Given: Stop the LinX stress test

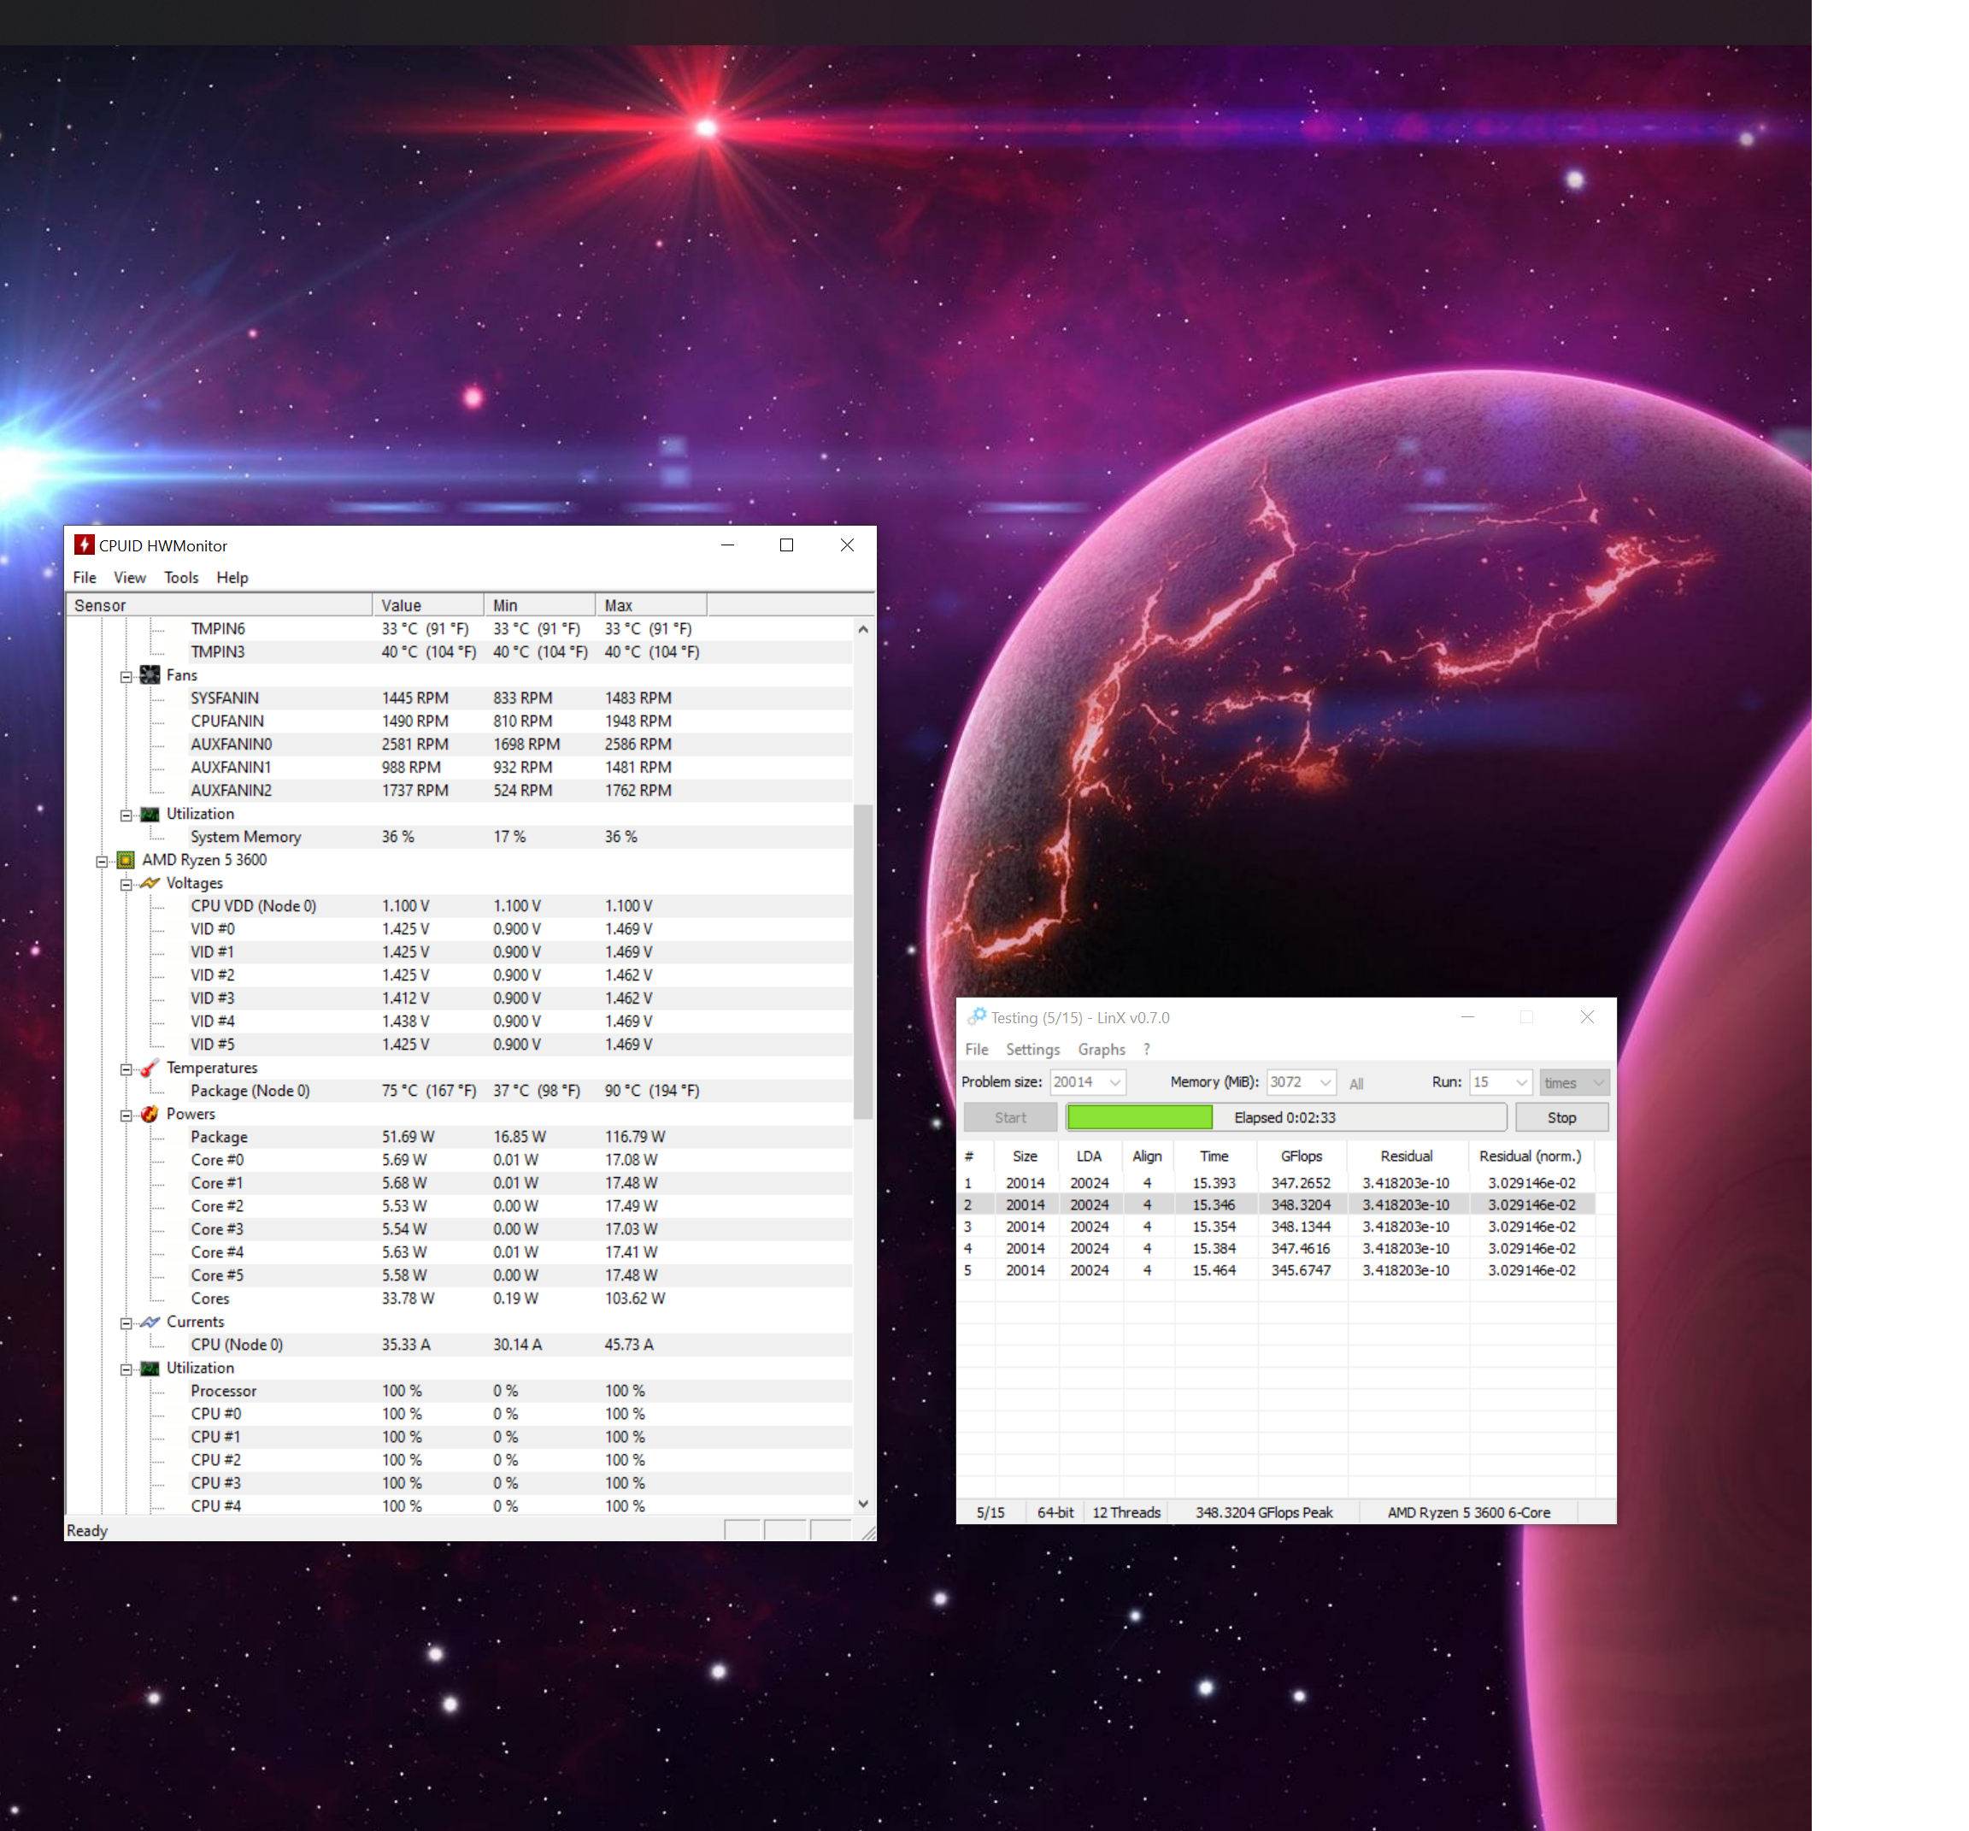Looking at the screenshot, I should [1561, 1117].
